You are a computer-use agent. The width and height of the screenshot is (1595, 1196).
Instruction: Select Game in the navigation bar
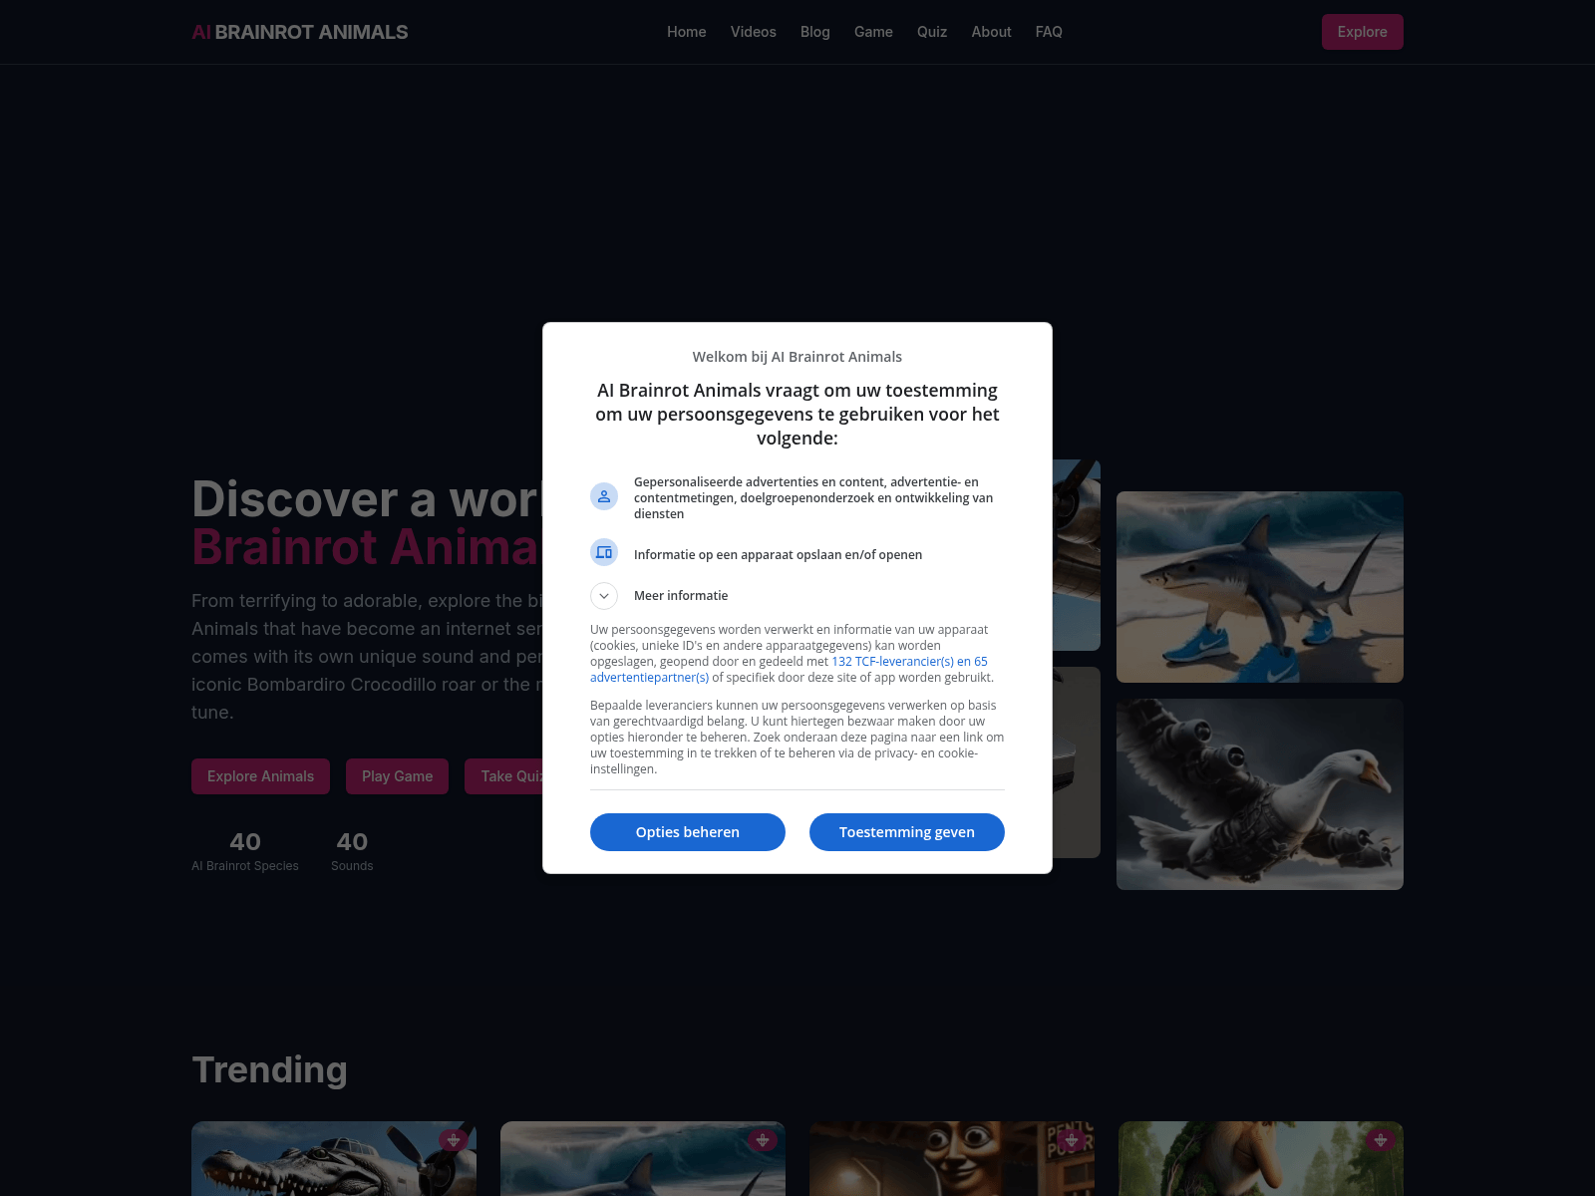tap(873, 31)
